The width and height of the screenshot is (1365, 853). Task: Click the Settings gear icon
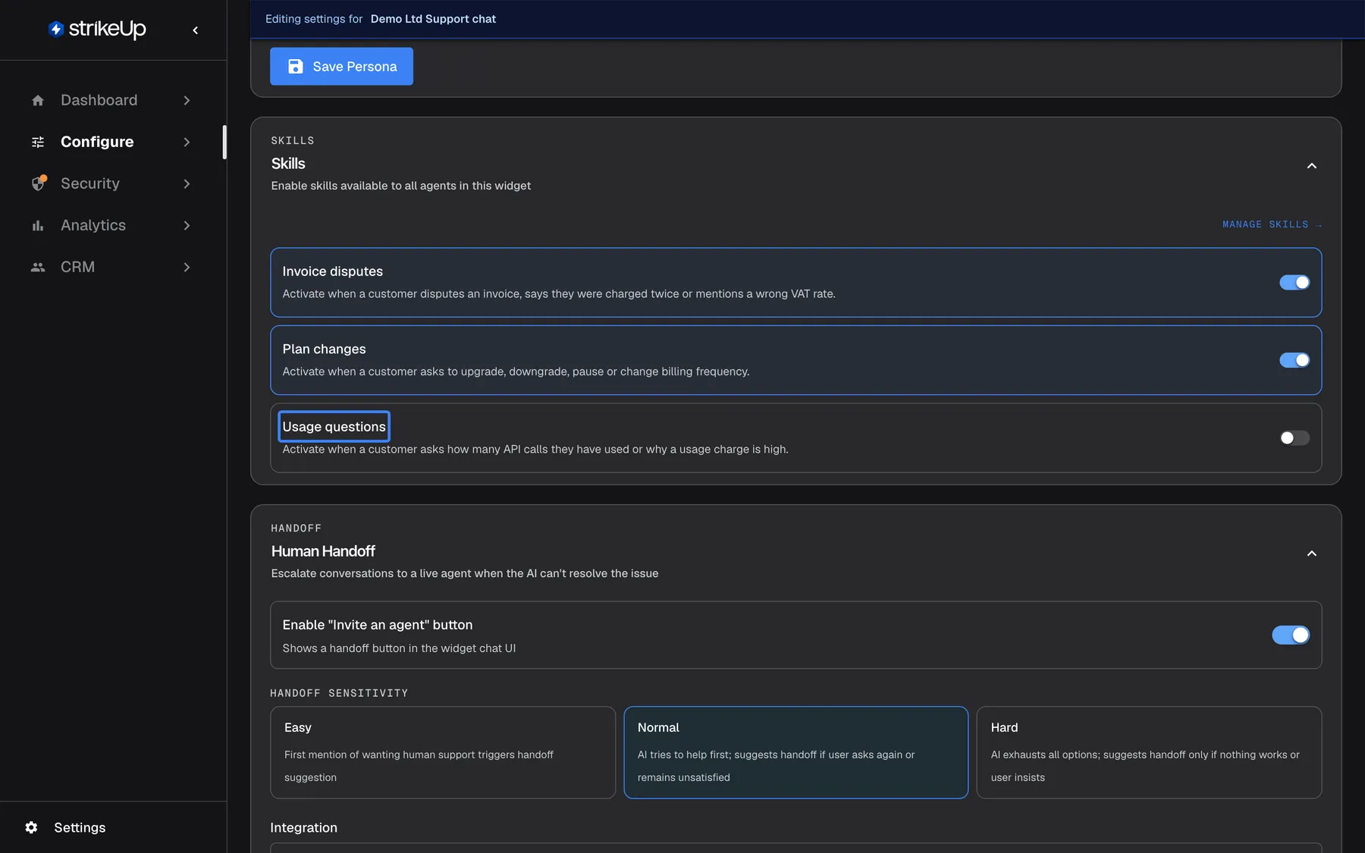pos(31,827)
